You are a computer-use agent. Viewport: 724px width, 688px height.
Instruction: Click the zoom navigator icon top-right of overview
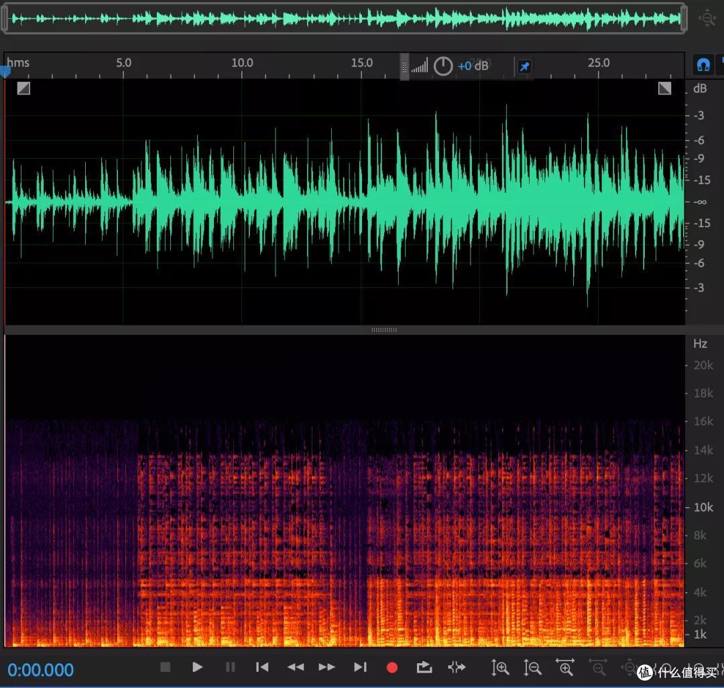[707, 19]
